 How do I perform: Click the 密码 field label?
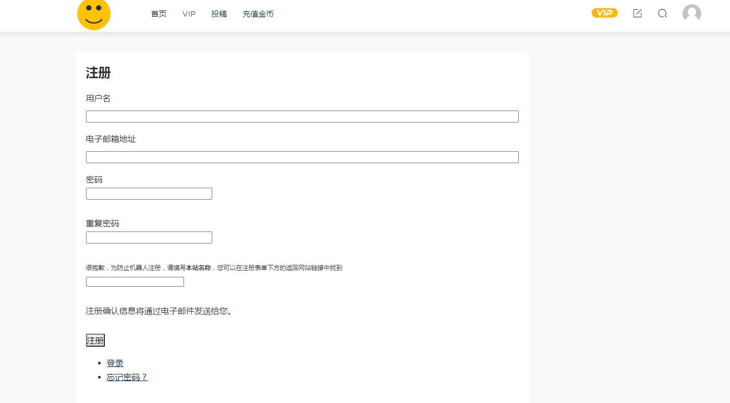pyautogui.click(x=94, y=179)
